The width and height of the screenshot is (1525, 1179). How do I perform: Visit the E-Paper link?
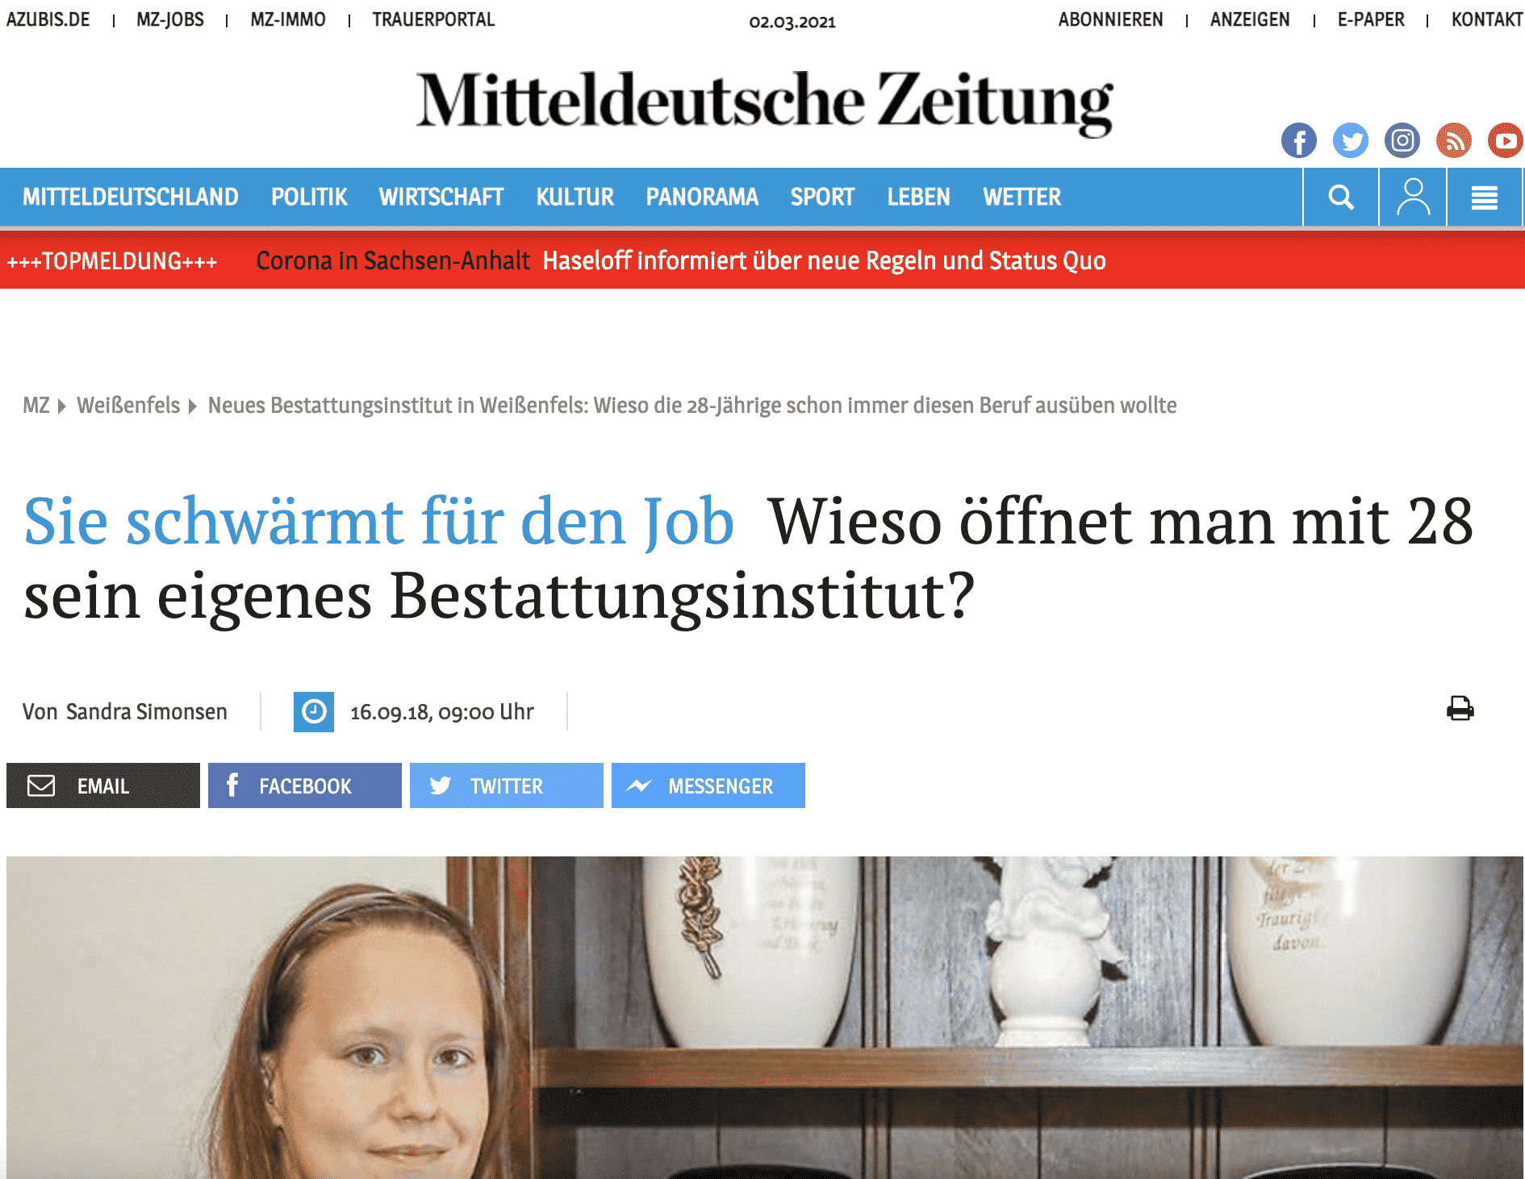pos(1371,19)
